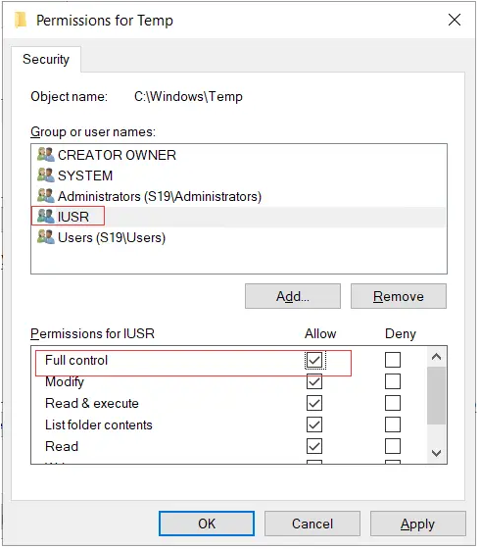Click the Add... button
This screenshot has height=549, width=480.
(293, 296)
